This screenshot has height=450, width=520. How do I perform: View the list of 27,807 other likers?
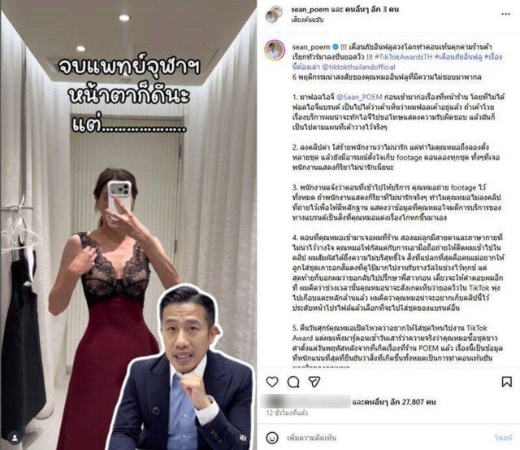(x=393, y=402)
